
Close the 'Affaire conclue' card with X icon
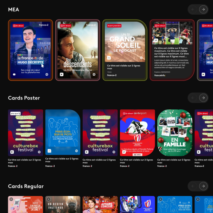(x=86, y=199)
